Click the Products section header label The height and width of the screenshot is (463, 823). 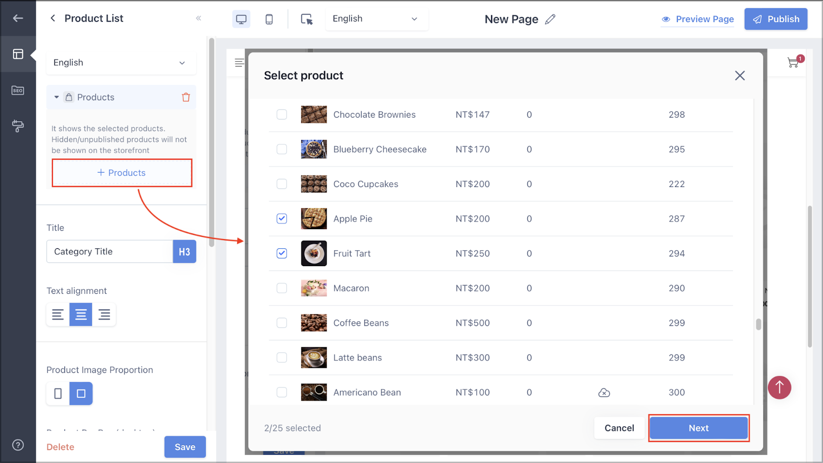coord(96,97)
